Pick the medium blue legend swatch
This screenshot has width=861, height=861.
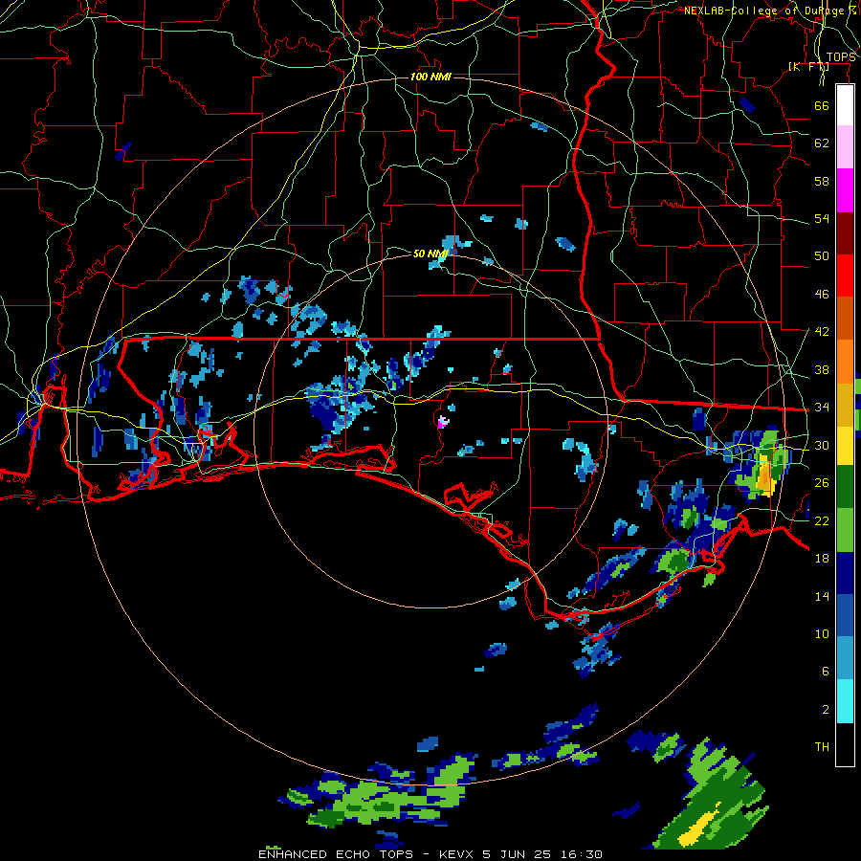[845, 615]
